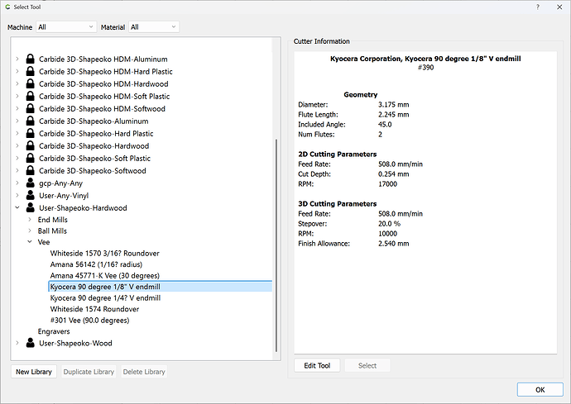Confirm with the OK button

(540, 389)
